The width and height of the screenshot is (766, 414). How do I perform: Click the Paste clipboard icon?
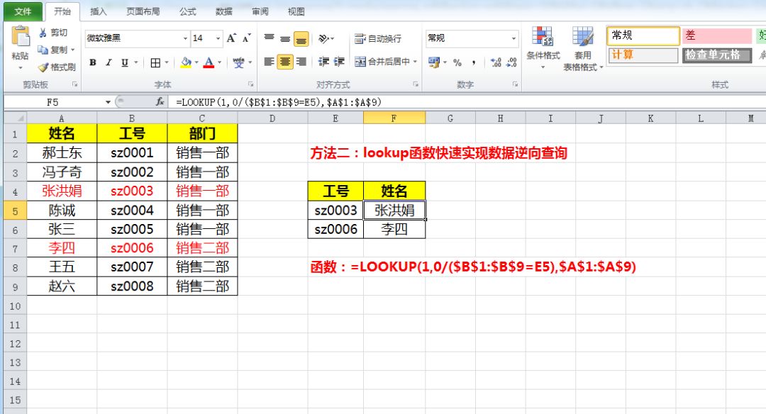[20, 38]
